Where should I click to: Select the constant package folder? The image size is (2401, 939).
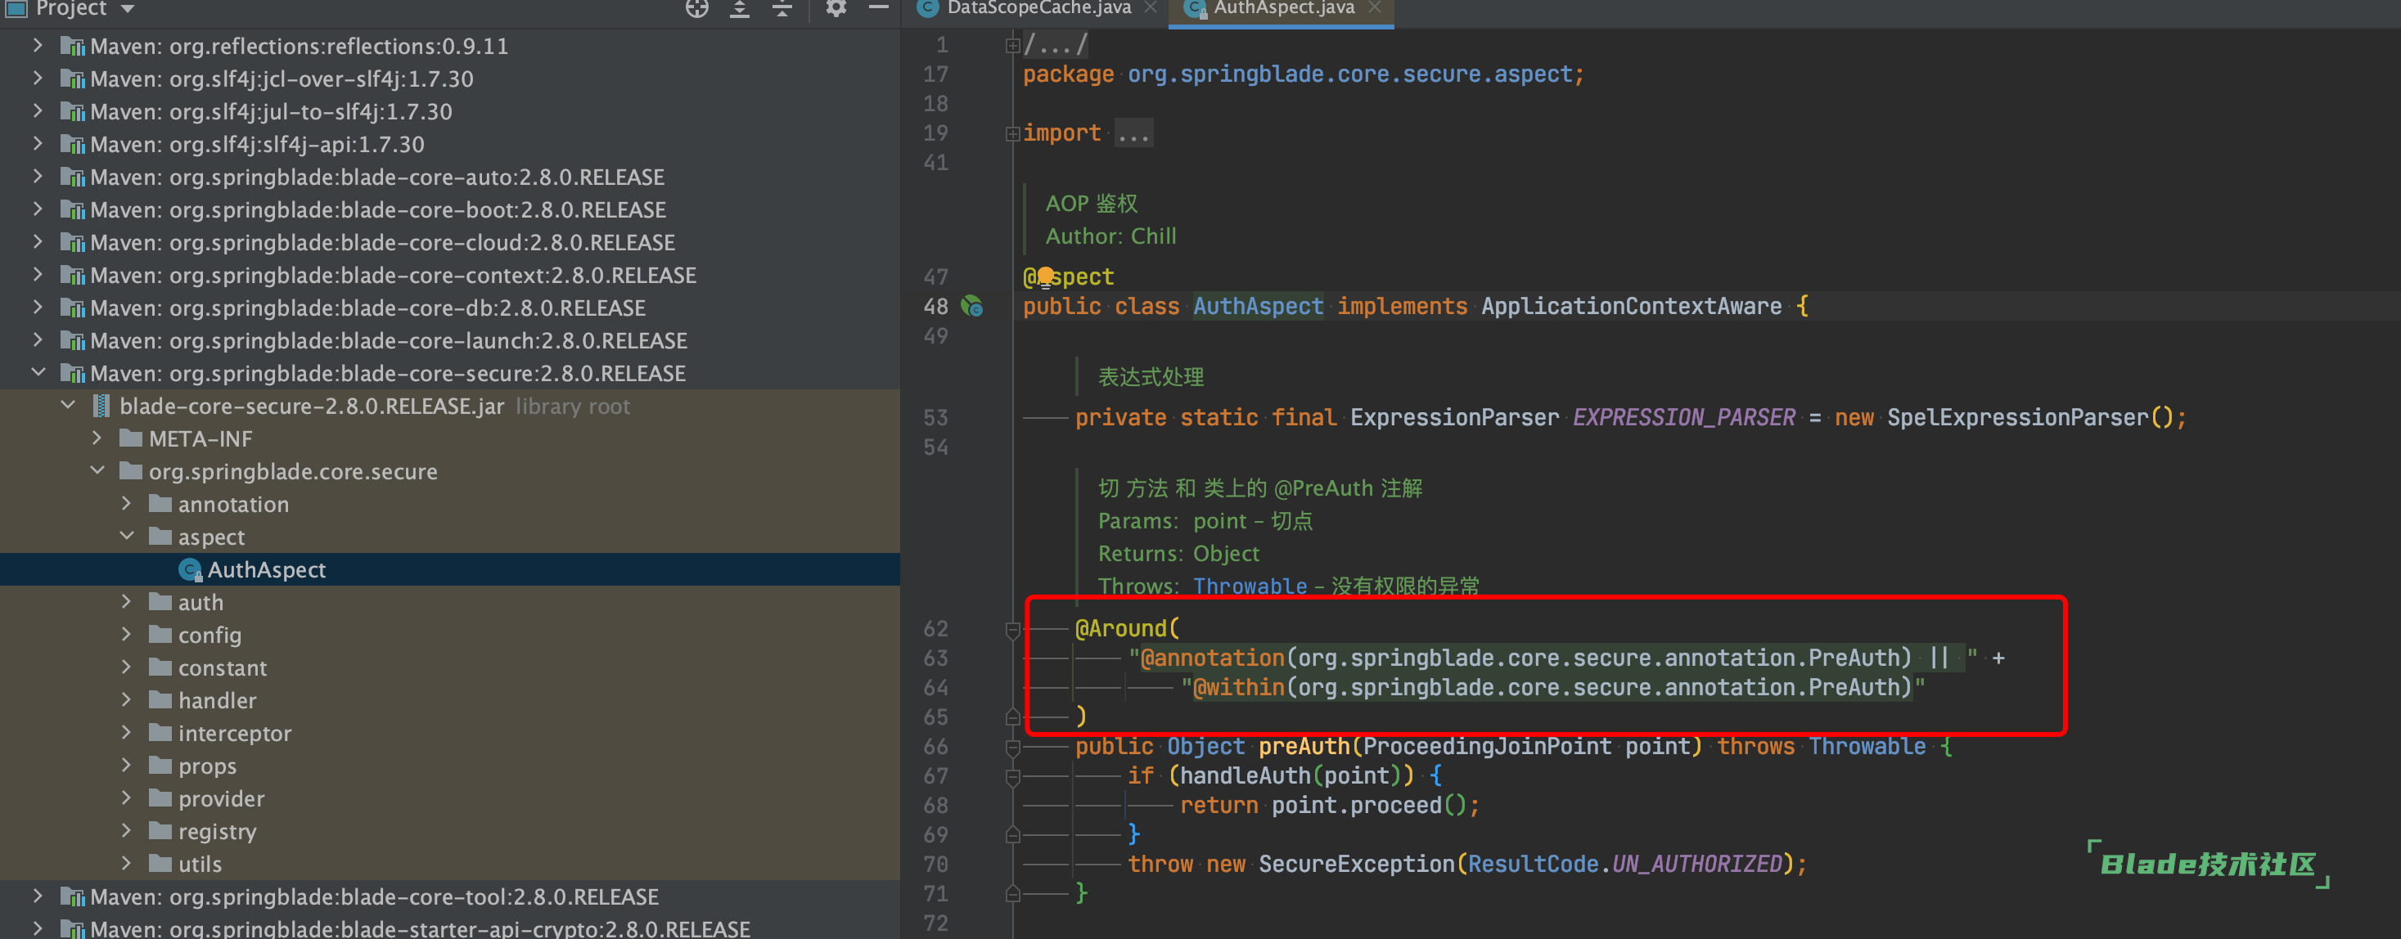[x=222, y=668]
